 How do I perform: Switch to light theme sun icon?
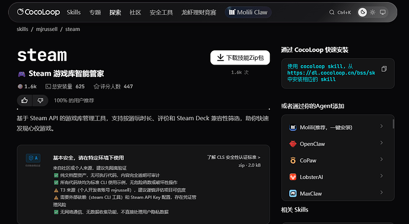372,12
